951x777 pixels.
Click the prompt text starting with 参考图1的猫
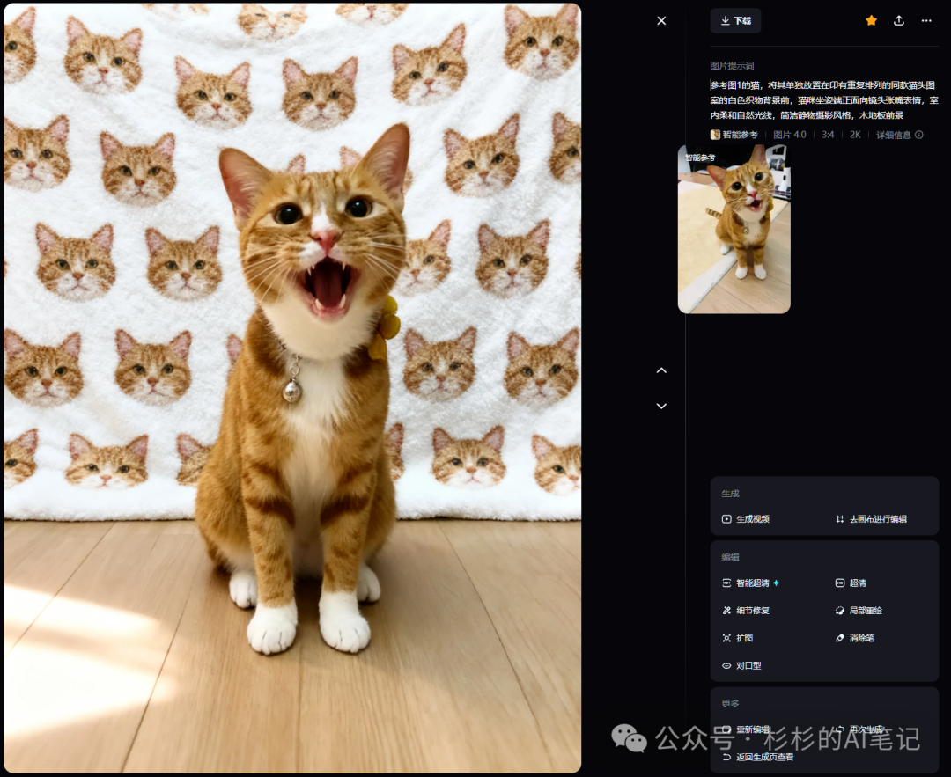tap(824, 100)
